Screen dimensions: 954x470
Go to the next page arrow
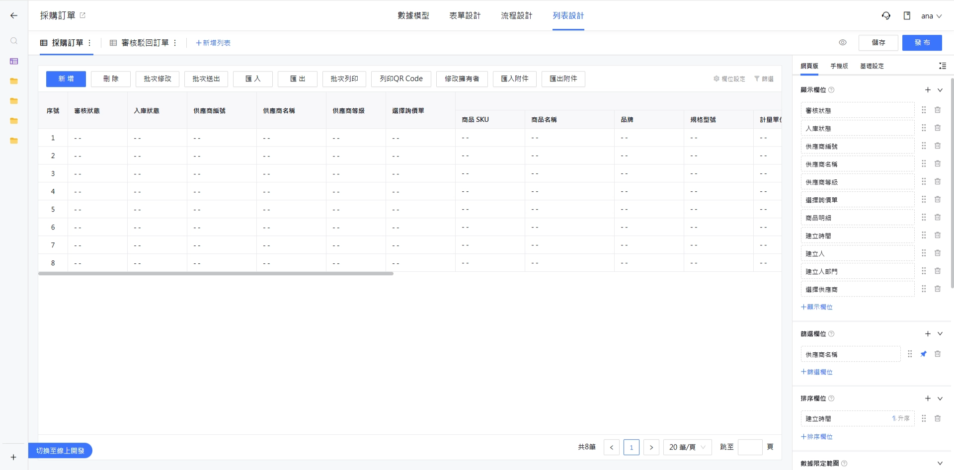tap(651, 447)
